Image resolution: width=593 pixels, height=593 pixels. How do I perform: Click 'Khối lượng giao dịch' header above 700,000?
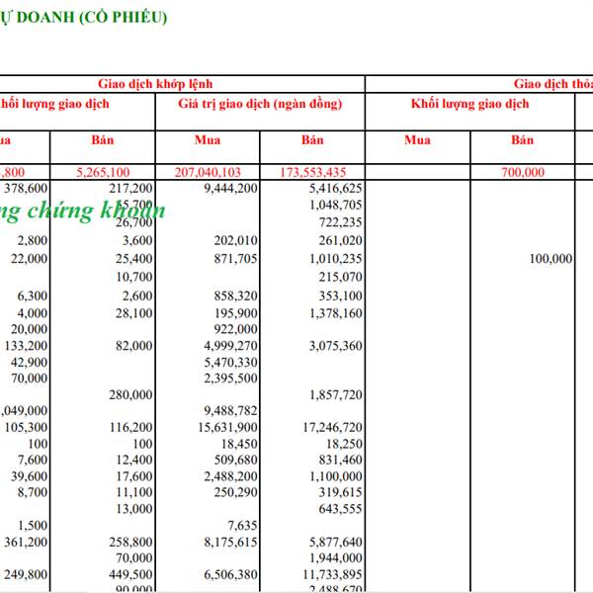(x=469, y=104)
